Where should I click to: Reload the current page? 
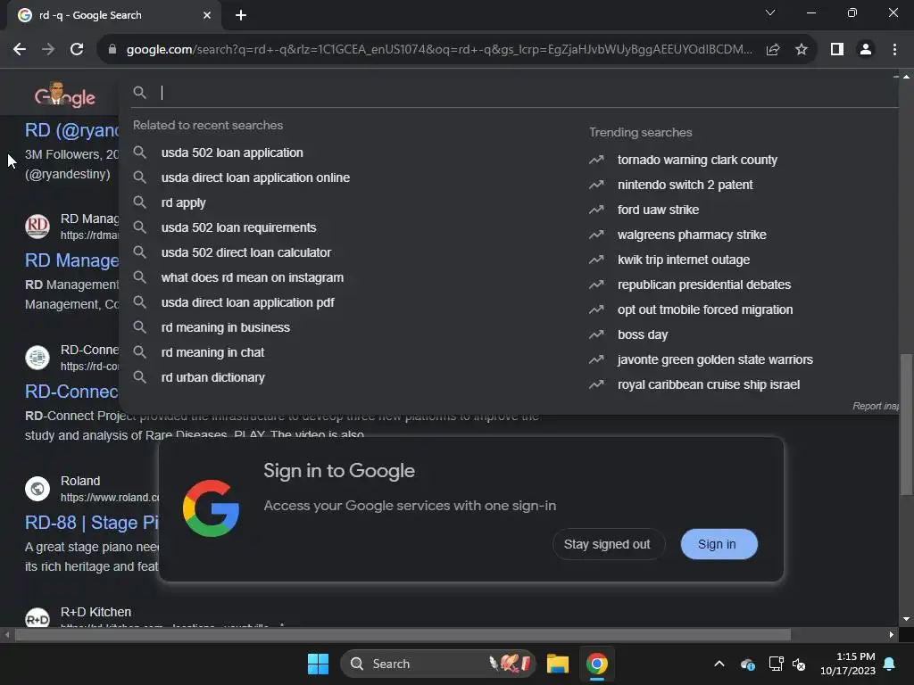77,50
